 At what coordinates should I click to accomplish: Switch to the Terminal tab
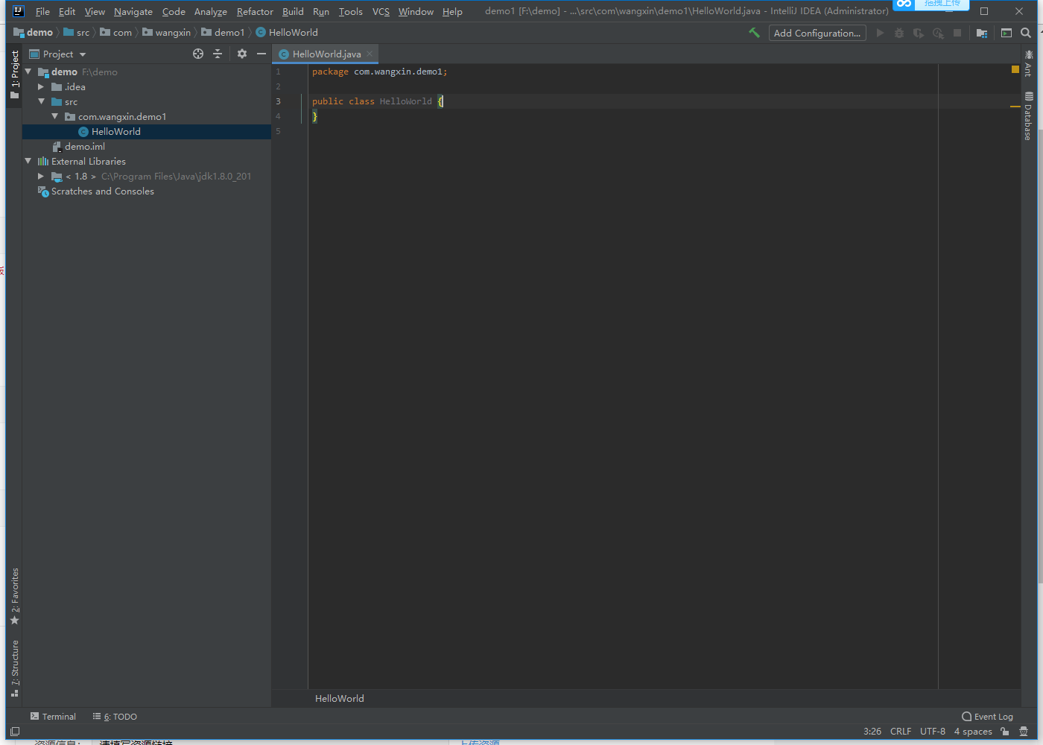53,717
